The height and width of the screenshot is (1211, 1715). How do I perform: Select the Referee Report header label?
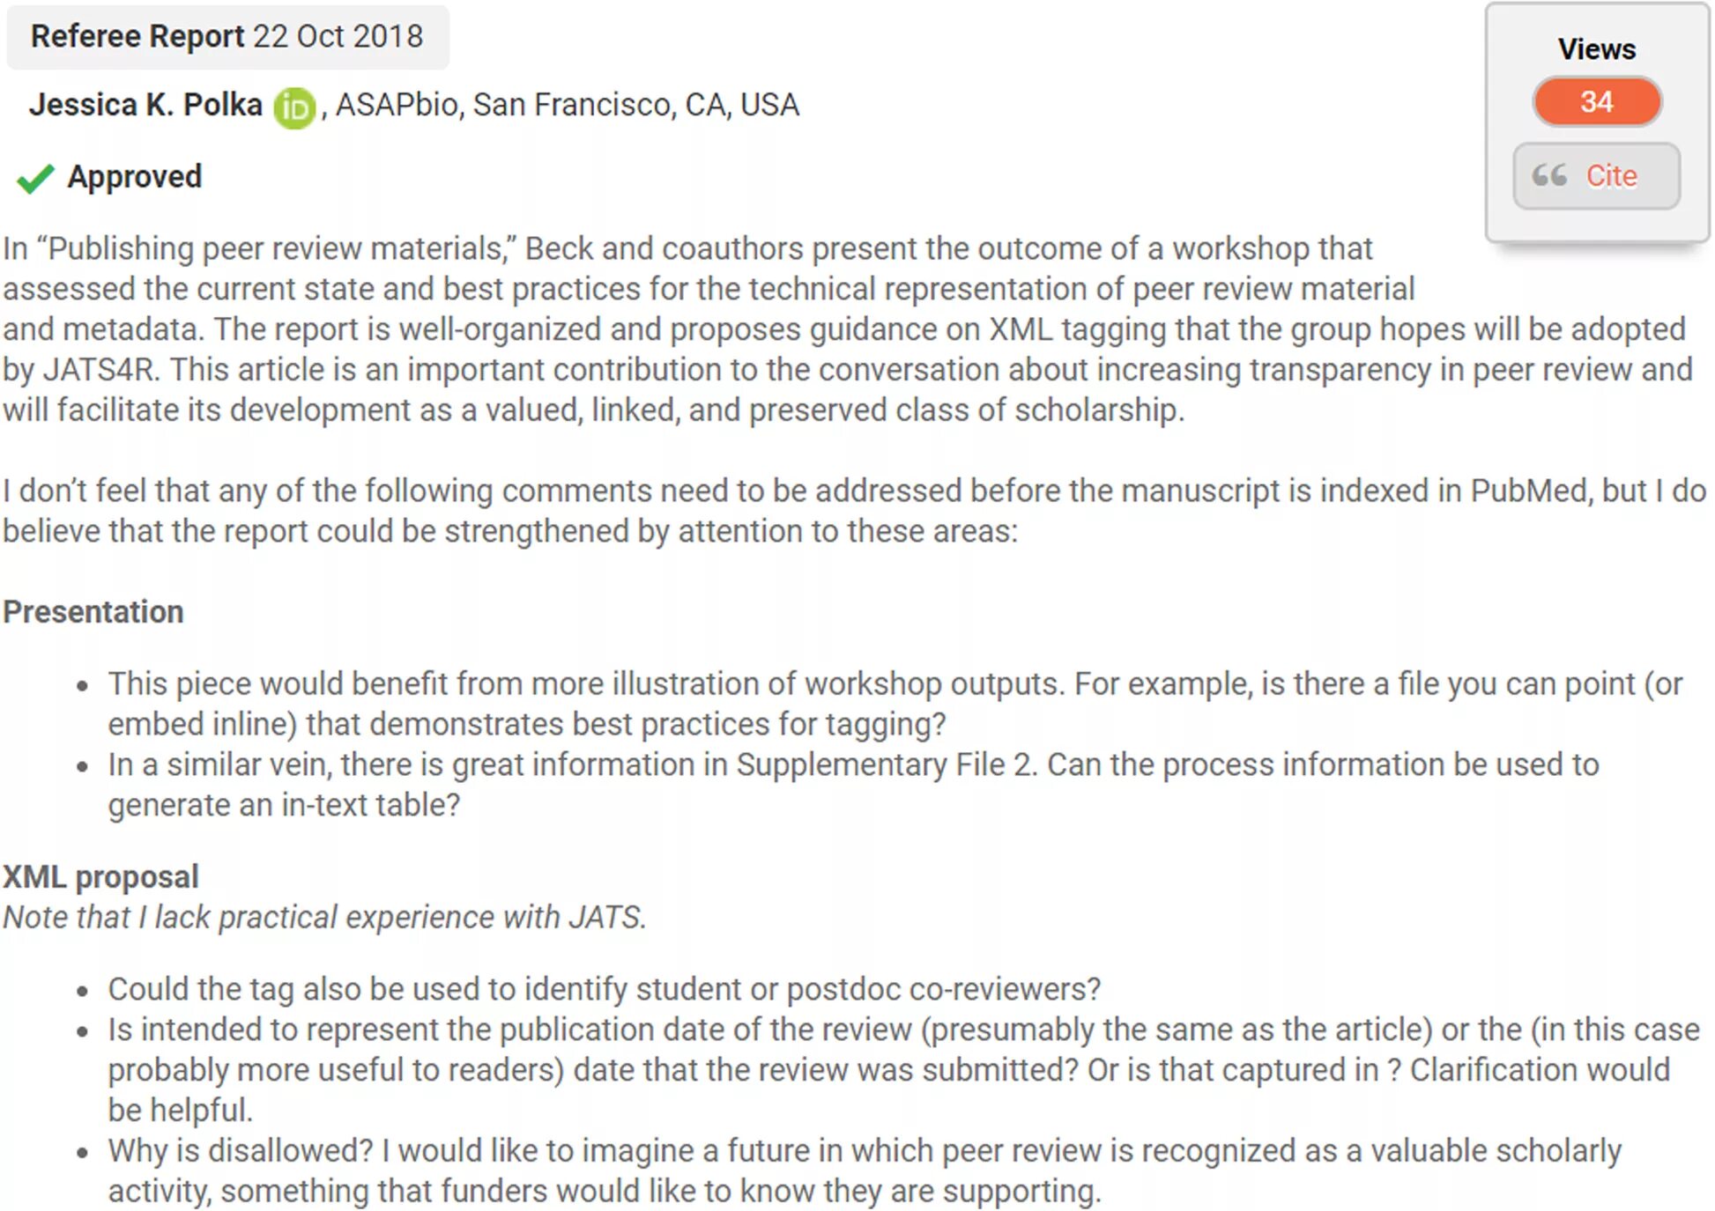[137, 36]
